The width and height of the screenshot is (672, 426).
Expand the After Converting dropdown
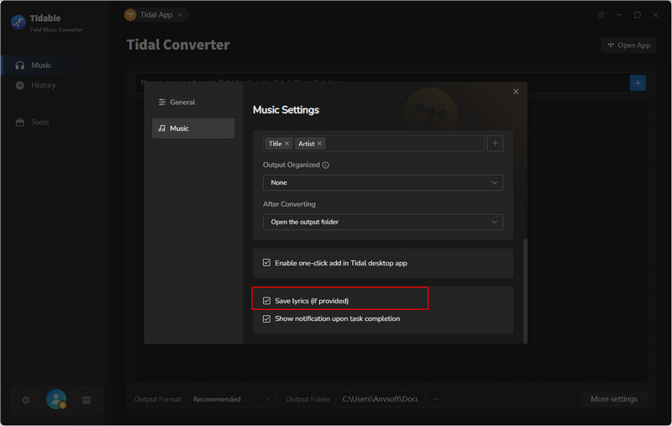(x=383, y=222)
